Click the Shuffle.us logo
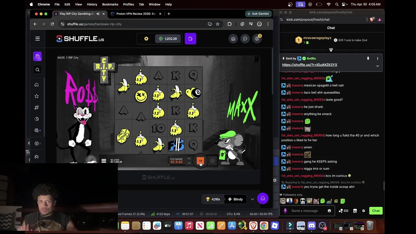The height and width of the screenshot is (234, 416). pos(80,39)
